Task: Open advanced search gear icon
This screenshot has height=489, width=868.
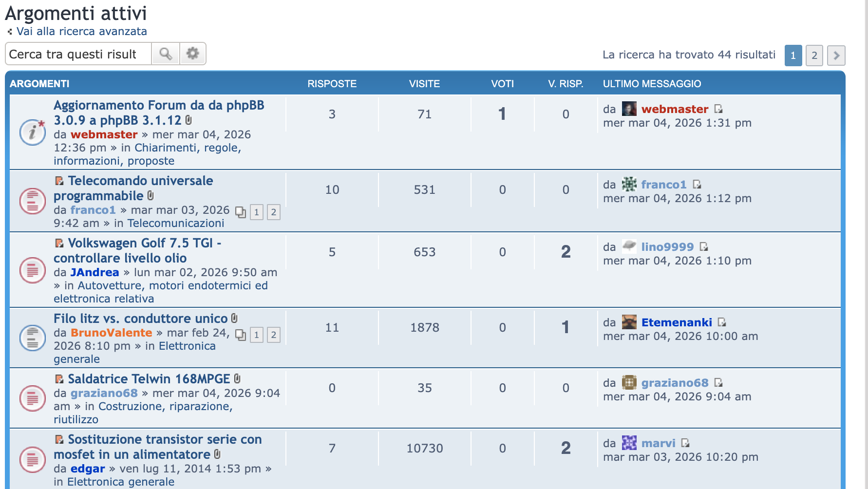Action: pos(193,54)
